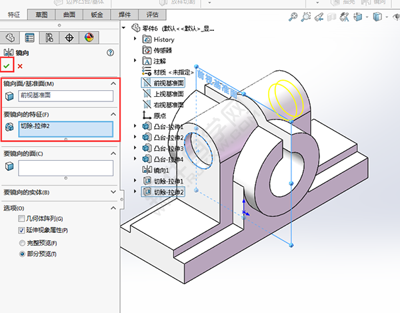Click the 镜向面/基准面 selection field

pos(66,95)
